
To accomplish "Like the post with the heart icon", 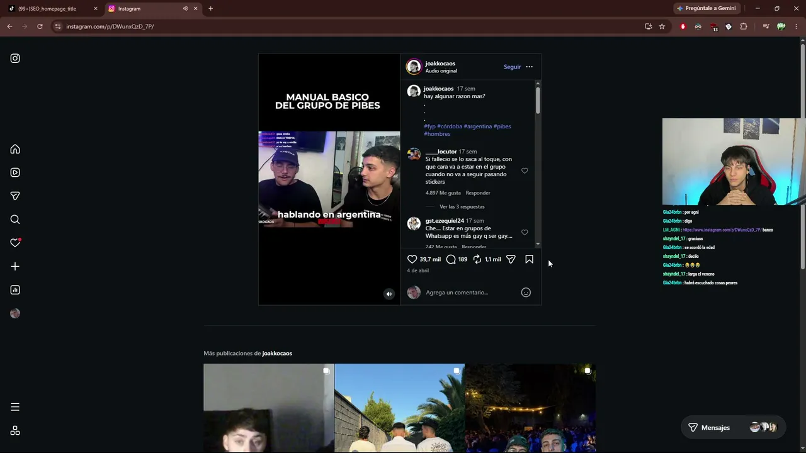I will [412, 259].
